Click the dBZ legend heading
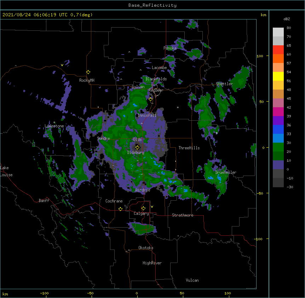305x298 pixels. click(287, 19)
